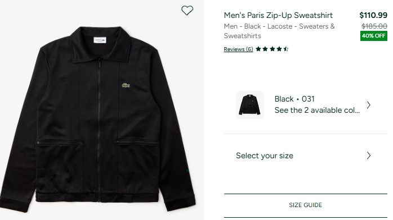Click the Sweaters & Sweatshirts category text
The image size is (393, 220).
click(279, 31)
